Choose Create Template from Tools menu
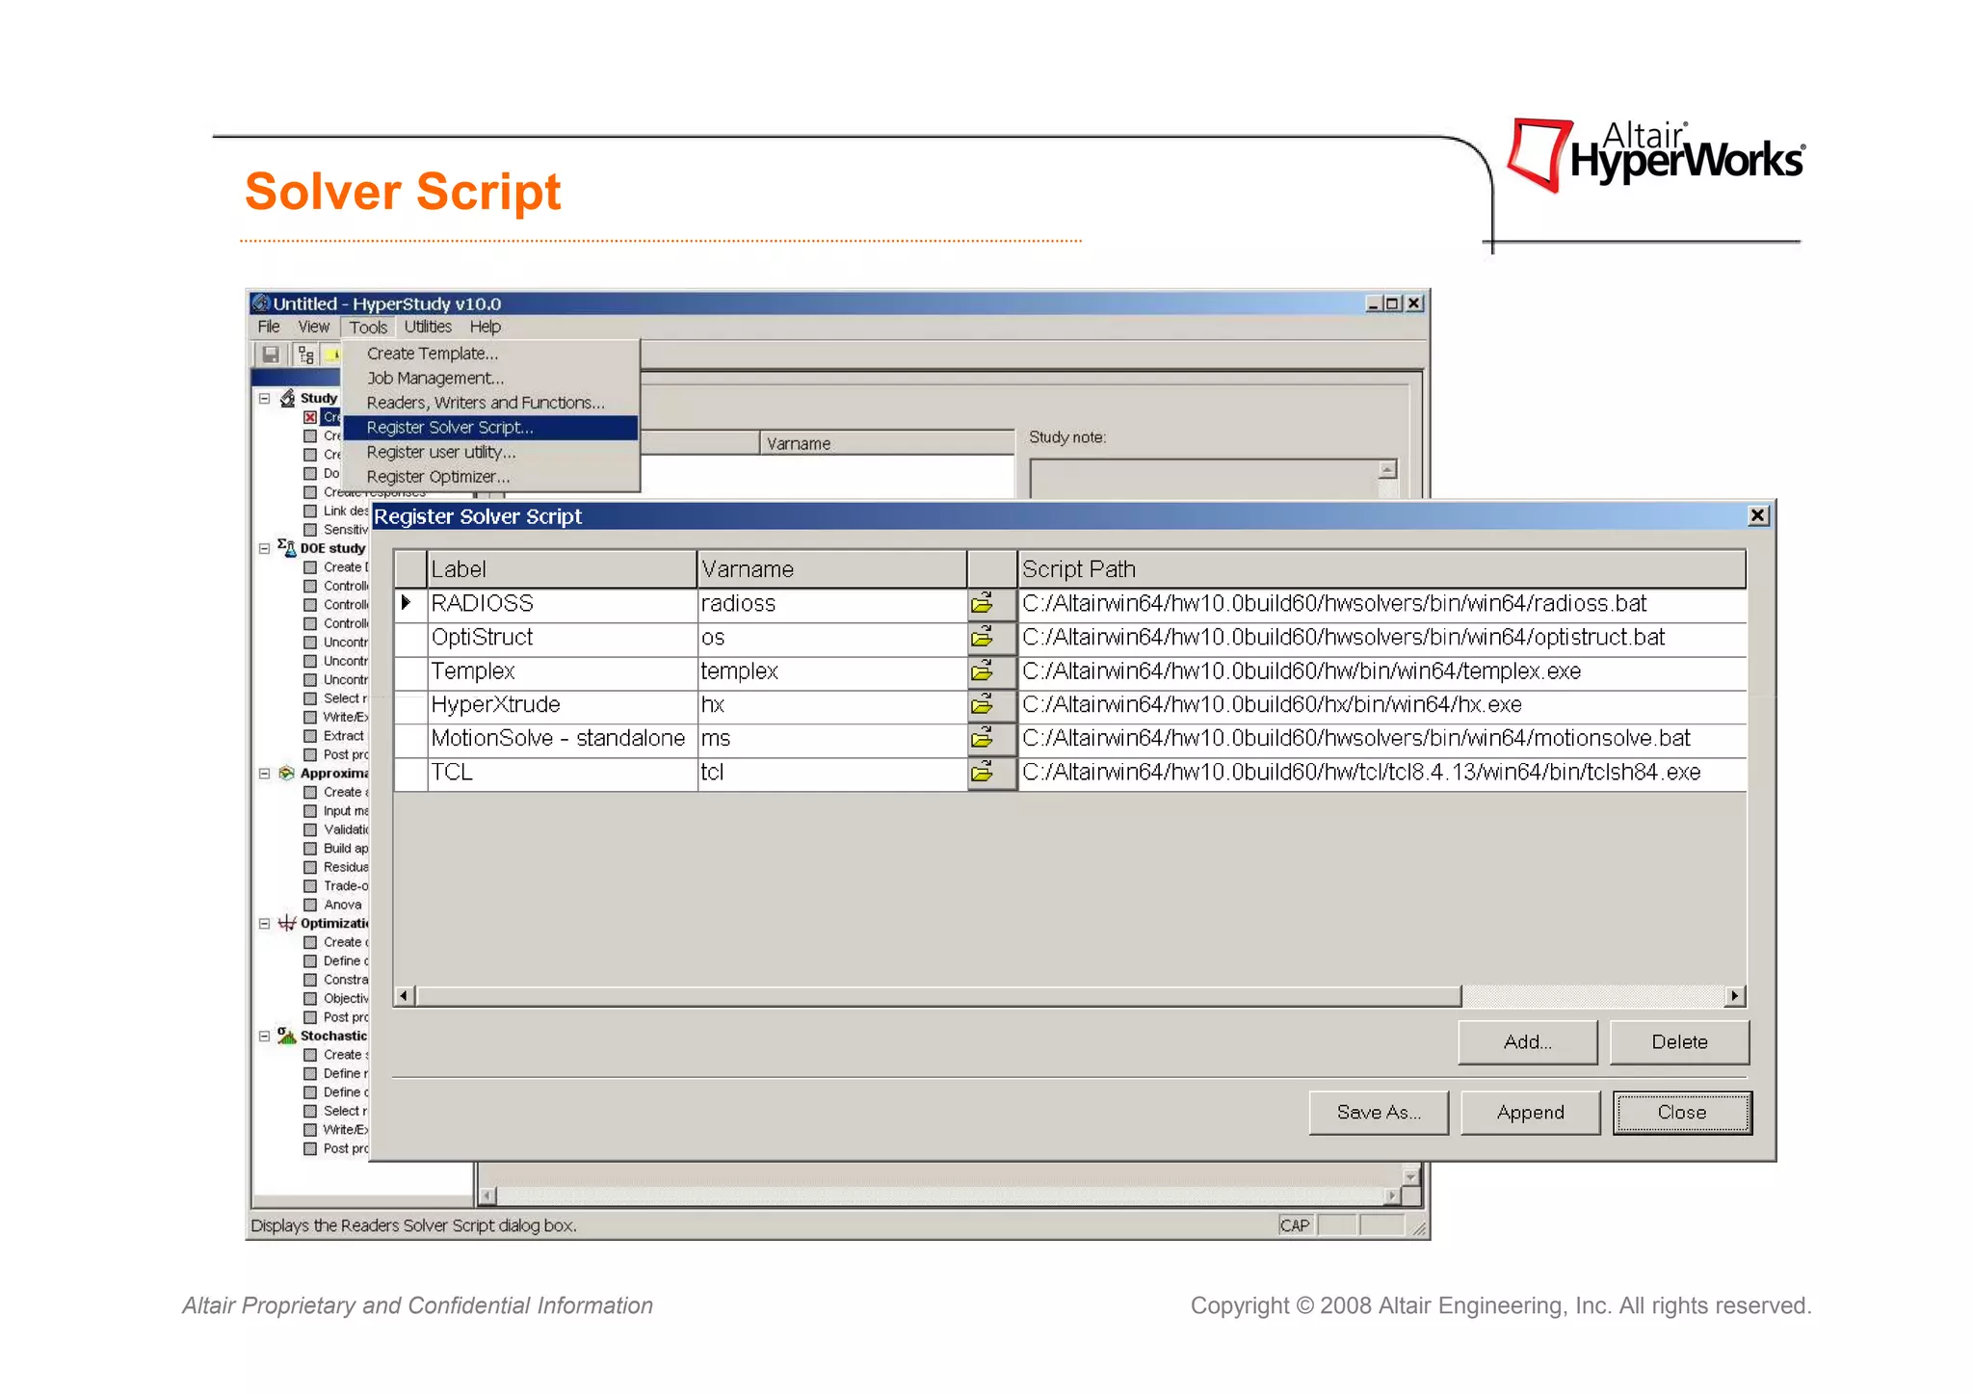This screenshot has width=1973, height=1394. point(490,354)
